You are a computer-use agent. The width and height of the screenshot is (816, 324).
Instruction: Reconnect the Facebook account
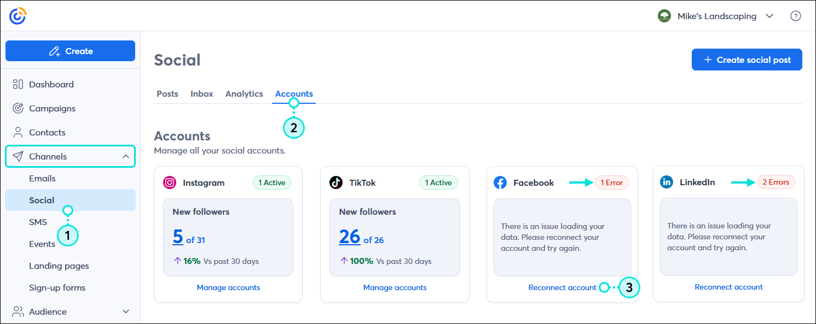point(562,287)
